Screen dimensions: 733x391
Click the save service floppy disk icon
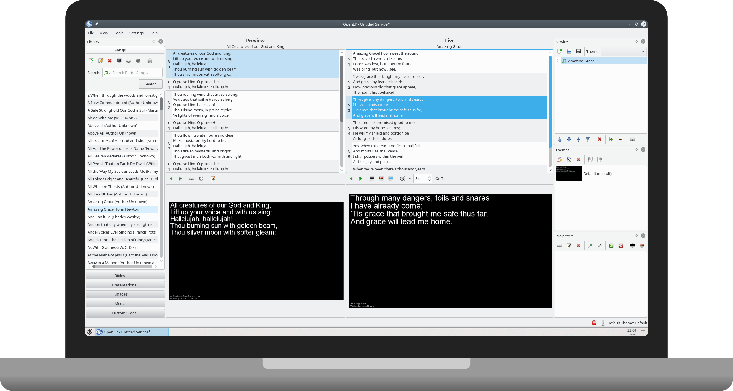[578, 51]
